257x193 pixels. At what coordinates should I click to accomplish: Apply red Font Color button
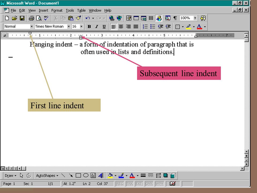[x=199, y=27]
